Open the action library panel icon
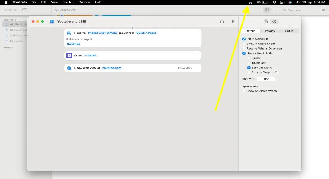Screen dimensions: 329x179 (x=266, y=21)
